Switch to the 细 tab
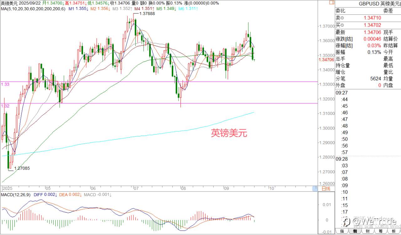 click(355, 231)
